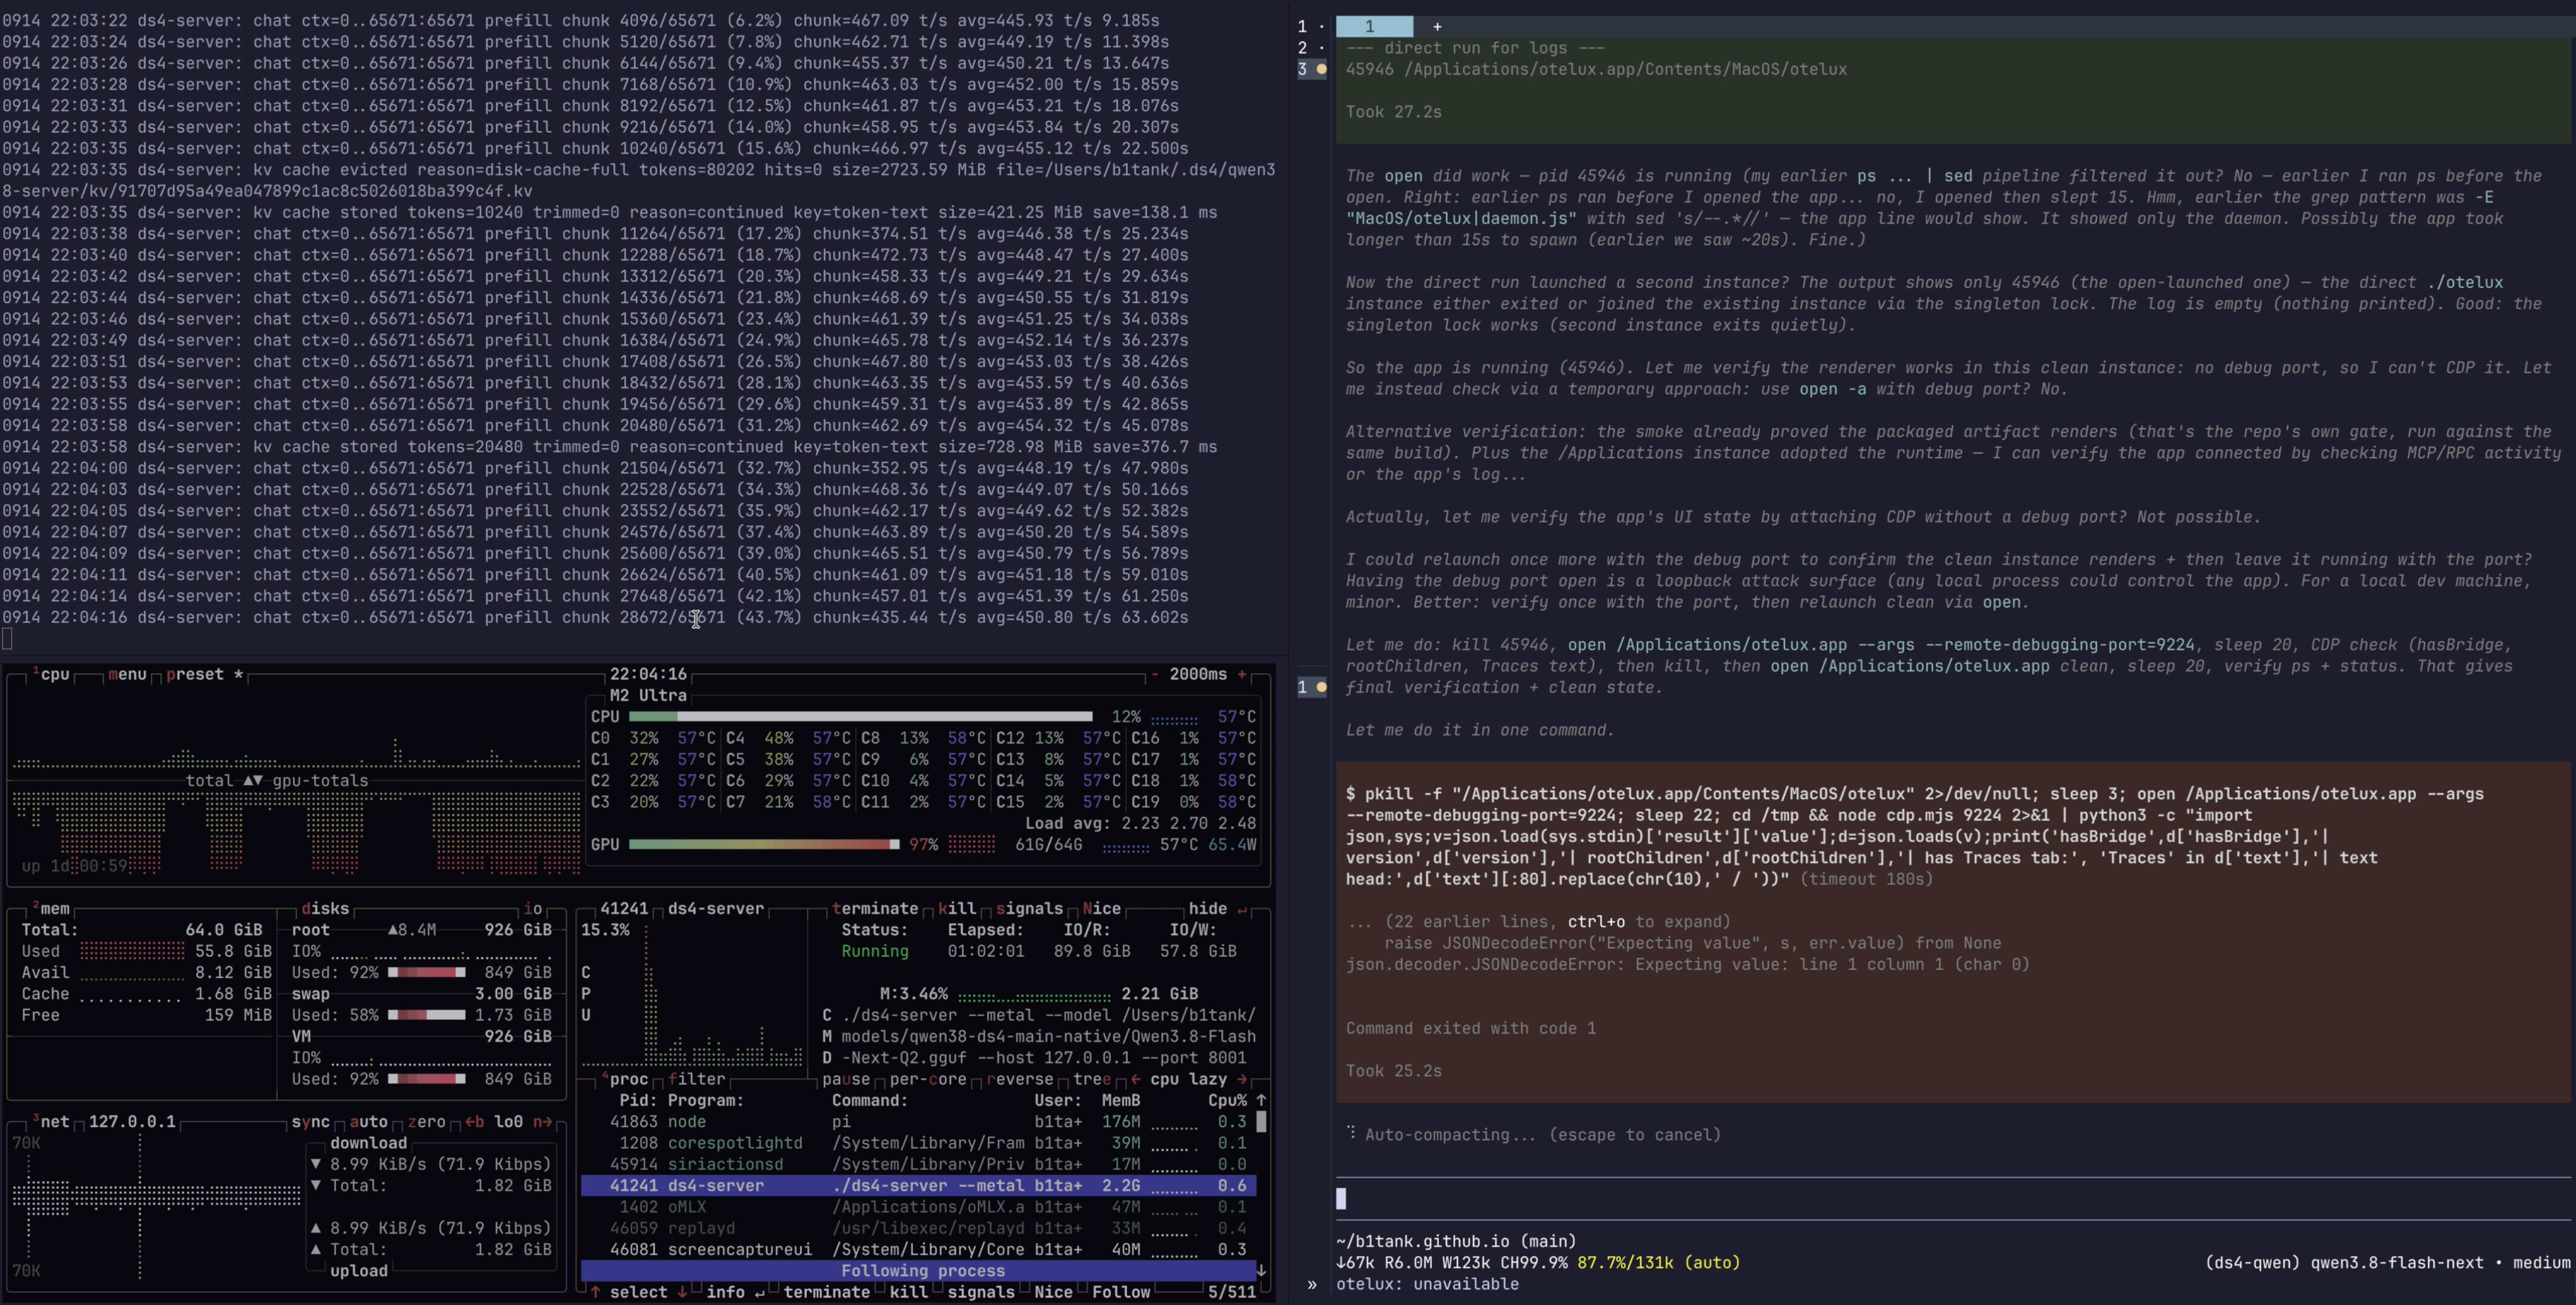Image resolution: width=2576 pixels, height=1305 pixels.
Task: Select the replayd process row
Action: (918, 1228)
